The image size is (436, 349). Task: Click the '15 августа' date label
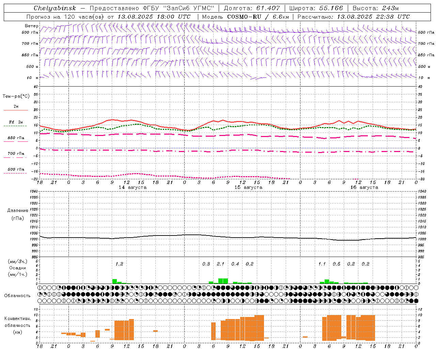pos(248,187)
